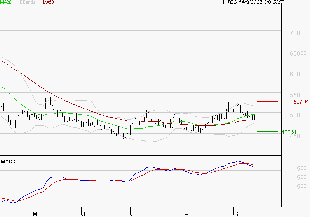Toggle the MA60 legend entry
Viewport: 310px width, 217px height.
[x=48, y=2]
